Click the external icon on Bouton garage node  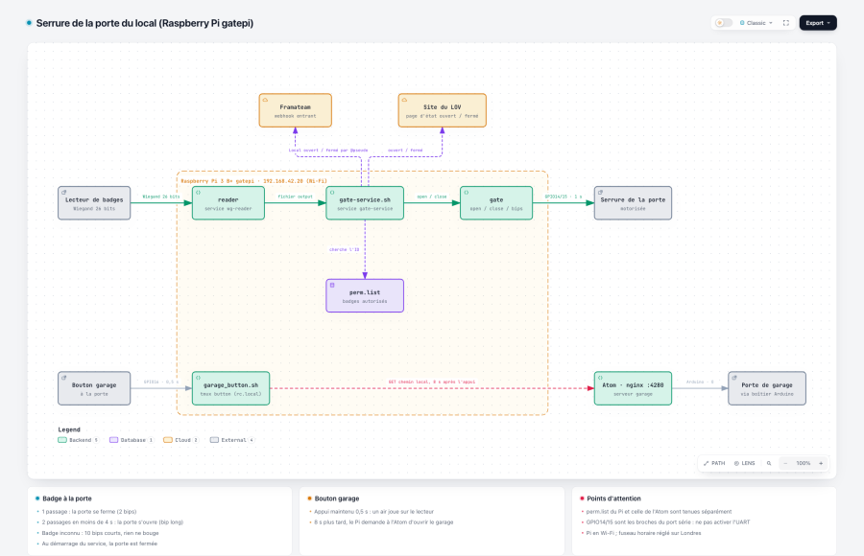(64, 378)
